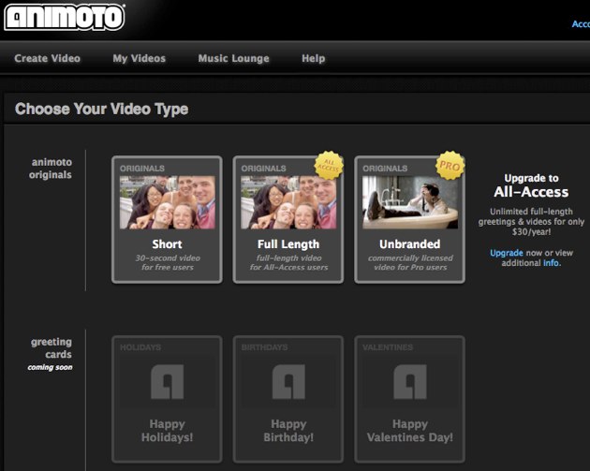Select the Happy Holidays greeting card
Image resolution: width=590 pixels, height=471 pixels.
point(167,399)
